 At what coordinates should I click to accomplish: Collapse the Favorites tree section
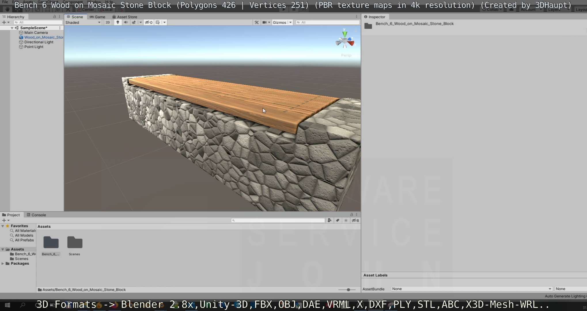coord(3,226)
